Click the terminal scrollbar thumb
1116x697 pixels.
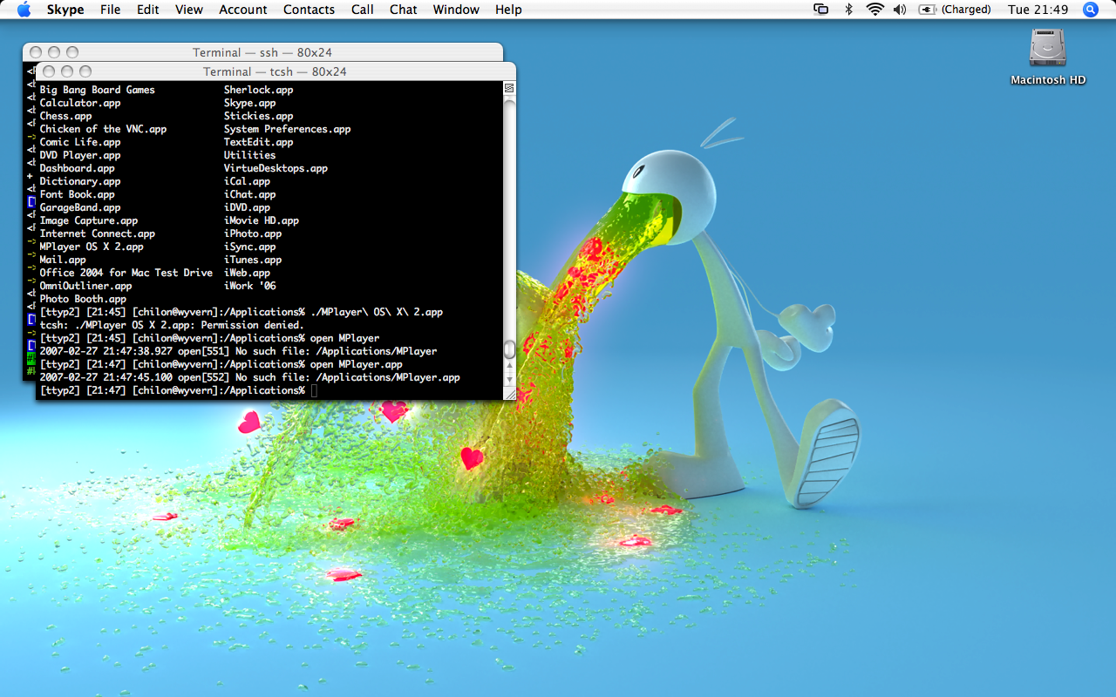[x=509, y=349]
